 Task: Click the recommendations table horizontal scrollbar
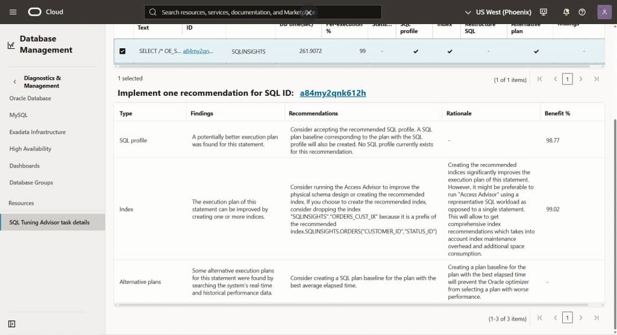coord(353,305)
